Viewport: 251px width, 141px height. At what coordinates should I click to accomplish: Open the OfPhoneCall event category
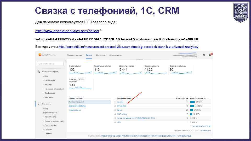[x=122, y=106]
